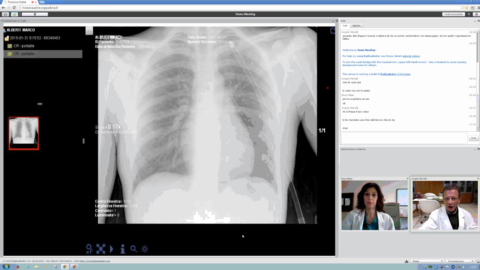Click the warning triangle icon in footer
Image resolution: width=480 pixels, height=270 pixels.
(406, 261)
